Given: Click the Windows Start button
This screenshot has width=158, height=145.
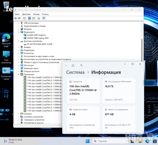Looking at the screenshot, I should (88, 141).
